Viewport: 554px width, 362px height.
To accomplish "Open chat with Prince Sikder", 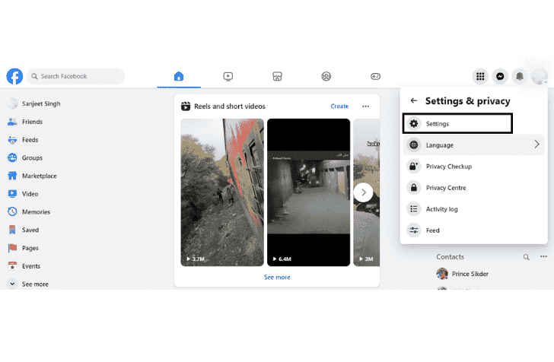I will point(463,274).
